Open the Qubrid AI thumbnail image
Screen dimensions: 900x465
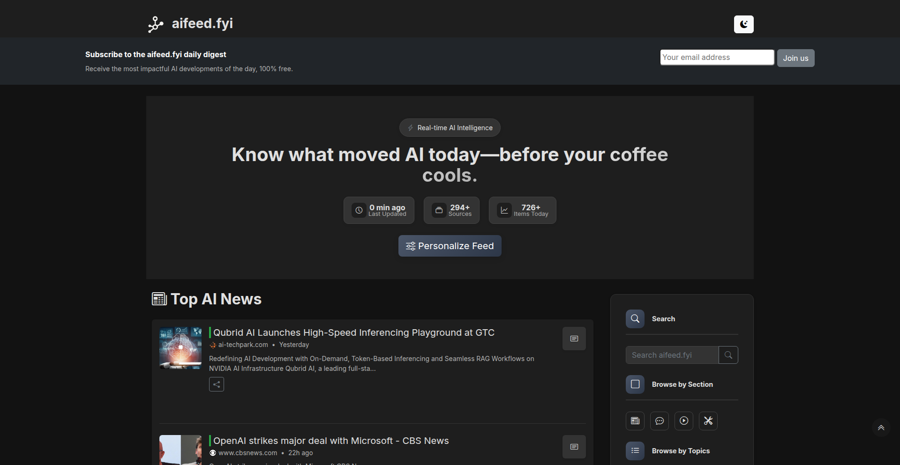click(180, 348)
